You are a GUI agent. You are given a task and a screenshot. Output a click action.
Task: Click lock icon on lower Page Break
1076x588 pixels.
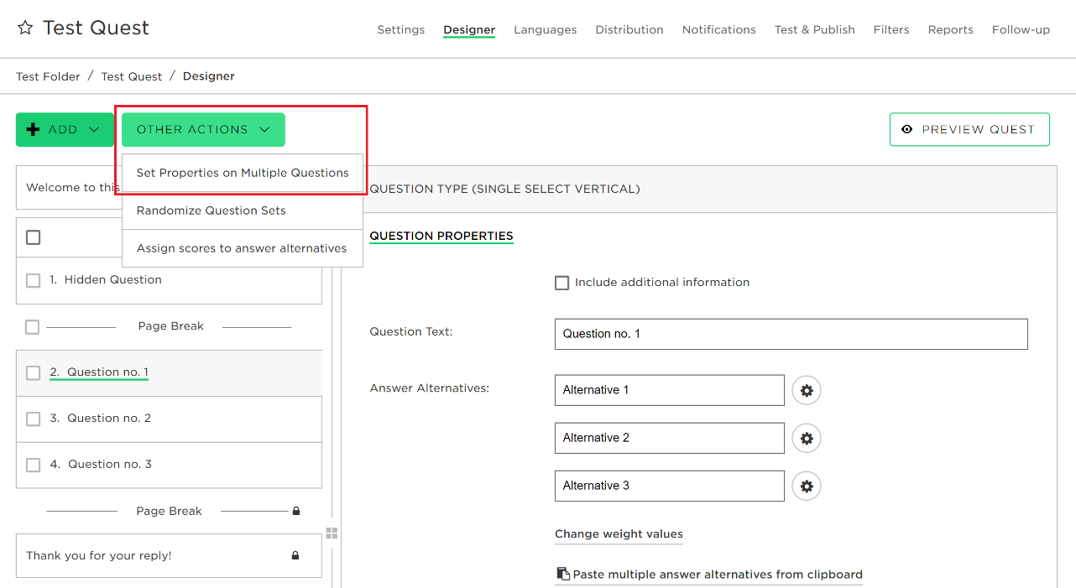[296, 511]
